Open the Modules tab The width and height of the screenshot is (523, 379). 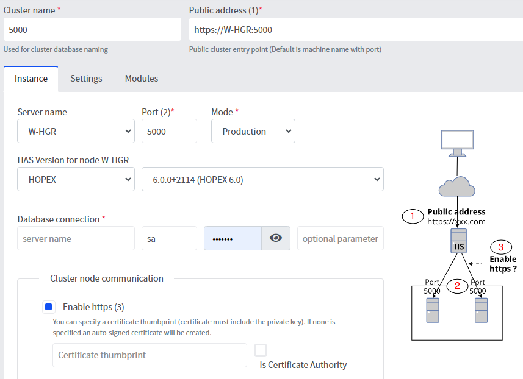[x=142, y=79]
